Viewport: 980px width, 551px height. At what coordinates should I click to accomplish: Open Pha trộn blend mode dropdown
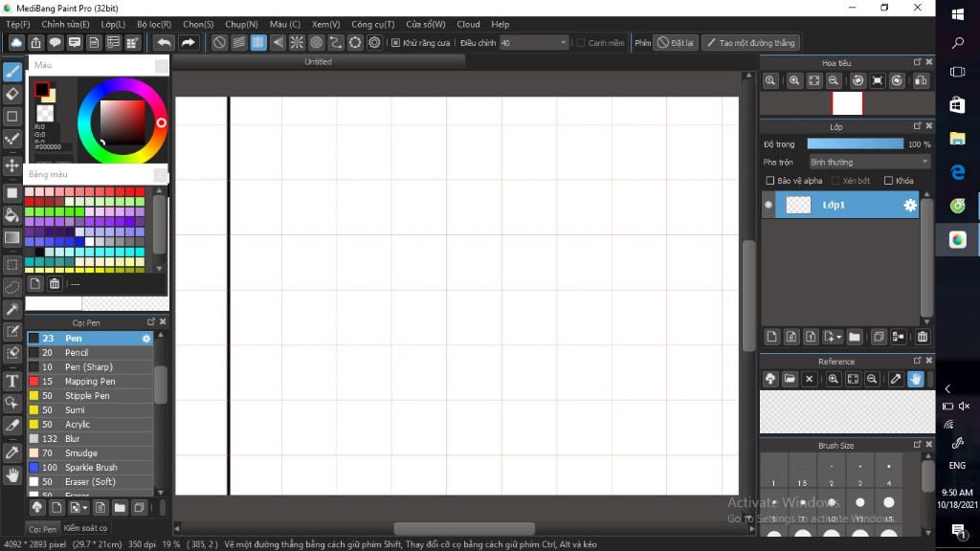tap(869, 163)
